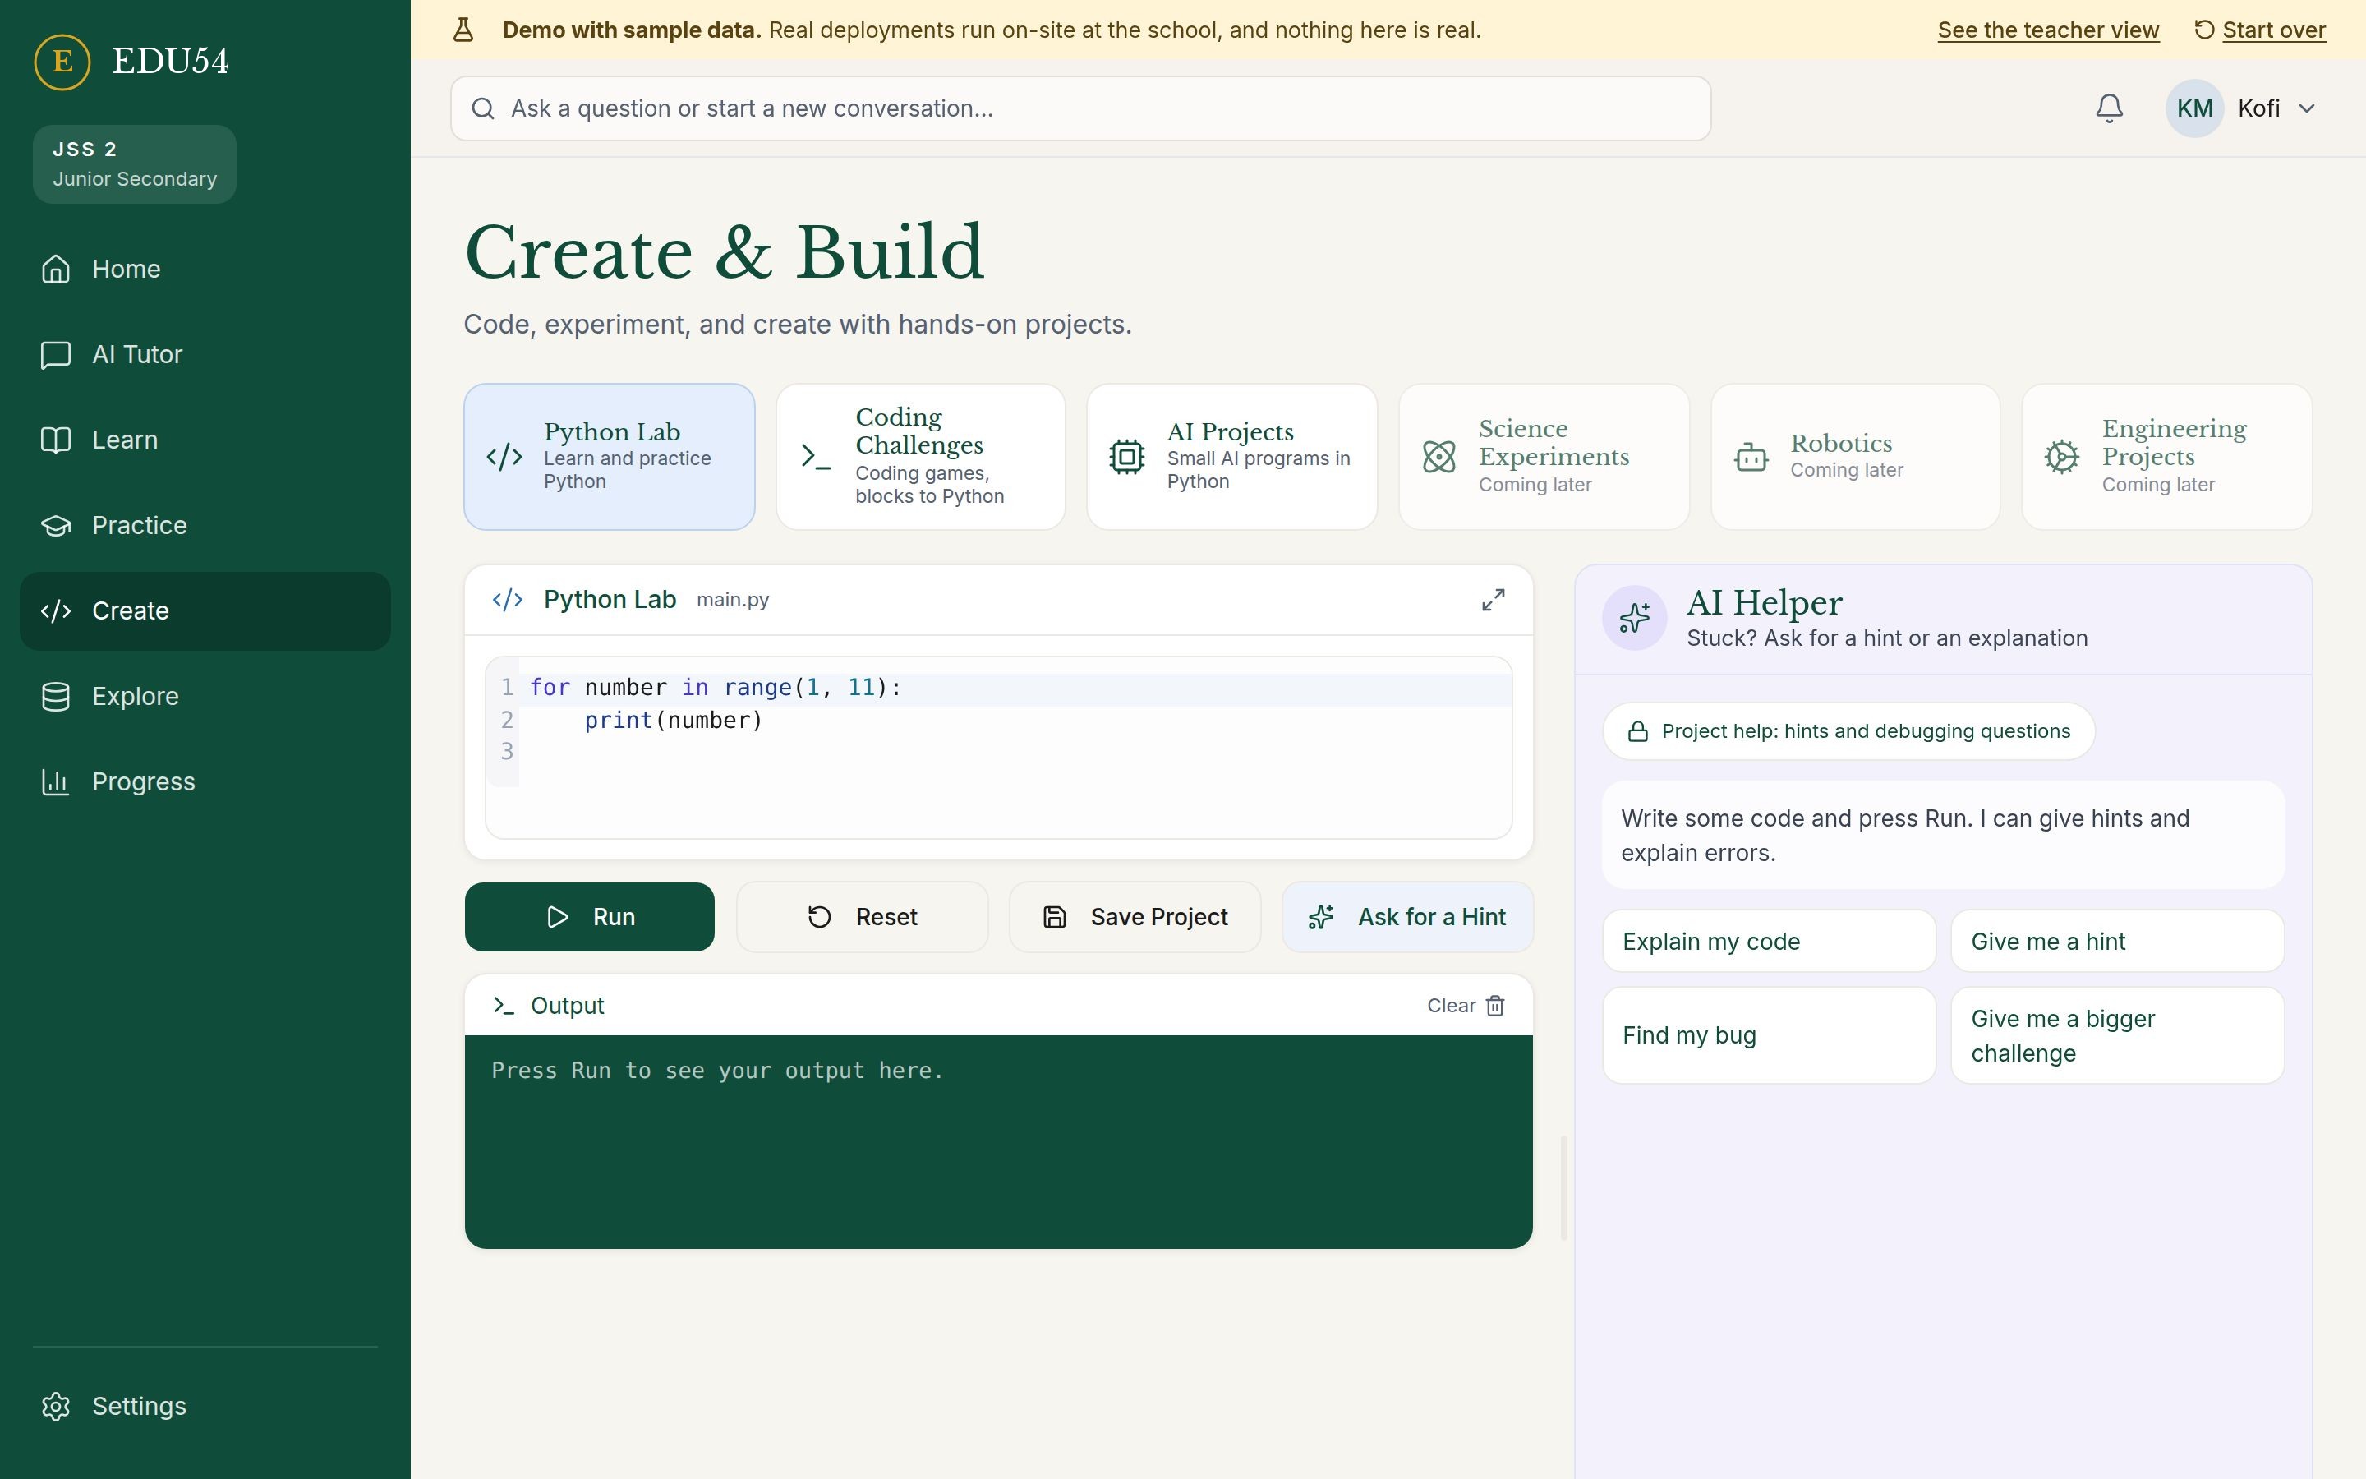Image resolution: width=2366 pixels, height=1479 pixels.
Task: Open the JSS 2 Junior Secondary class selector
Action: click(135, 164)
